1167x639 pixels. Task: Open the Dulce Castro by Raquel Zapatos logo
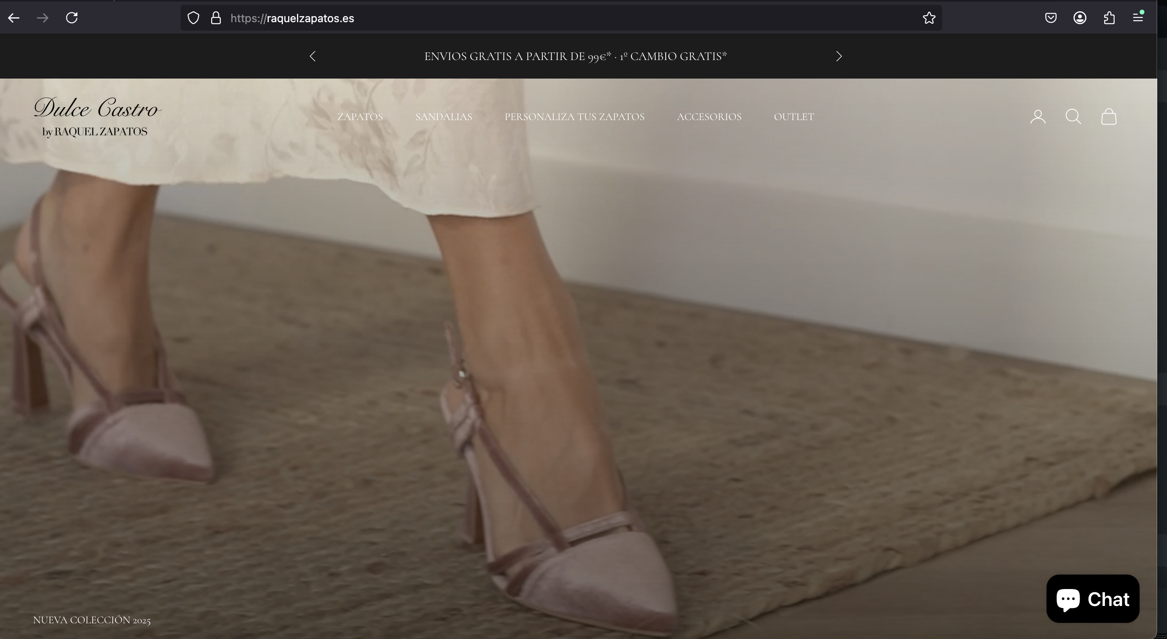tap(97, 116)
